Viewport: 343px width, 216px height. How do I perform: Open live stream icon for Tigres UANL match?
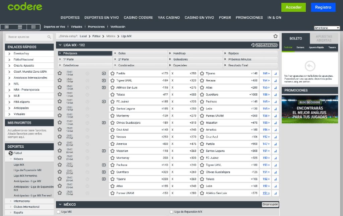pyautogui.click(x=104, y=80)
